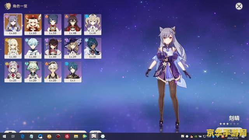Click the white flower tray icon
Image resolution: width=249 pixels, height=140 pixels.
click(187, 136)
